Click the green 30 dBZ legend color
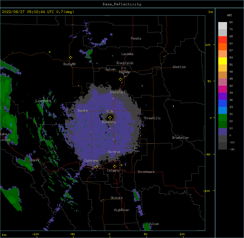The height and width of the screenshot is (238, 244). tap(222, 118)
